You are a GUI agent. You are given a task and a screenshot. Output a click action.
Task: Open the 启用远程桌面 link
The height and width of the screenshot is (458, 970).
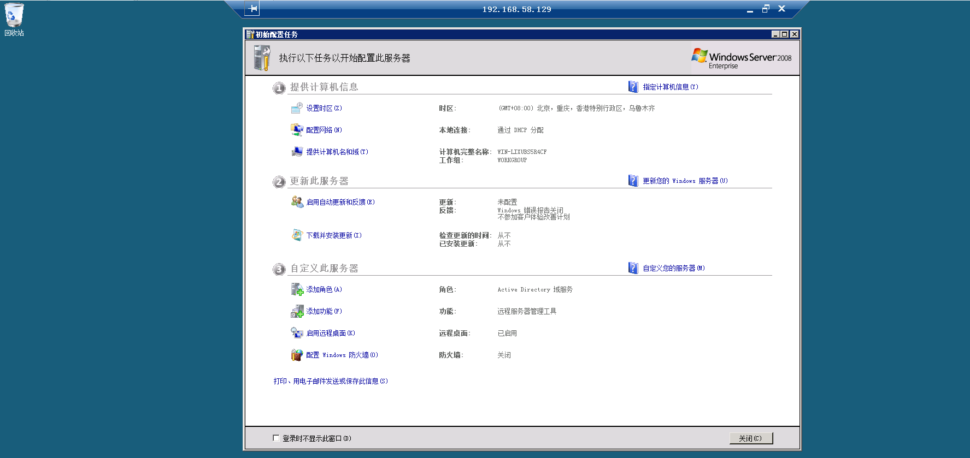(x=330, y=333)
